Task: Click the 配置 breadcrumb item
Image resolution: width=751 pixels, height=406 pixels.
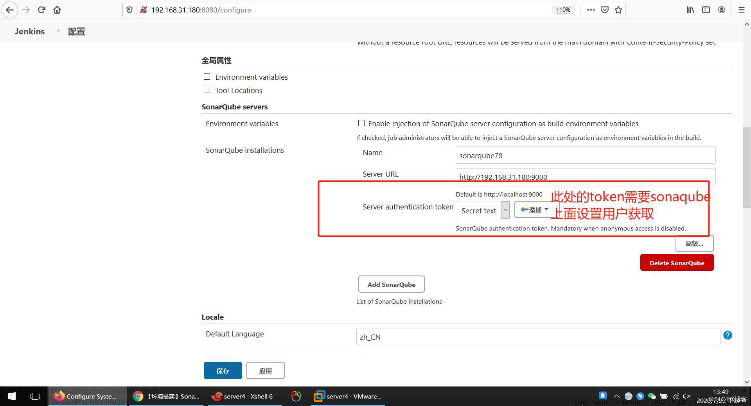Action: tap(77, 31)
